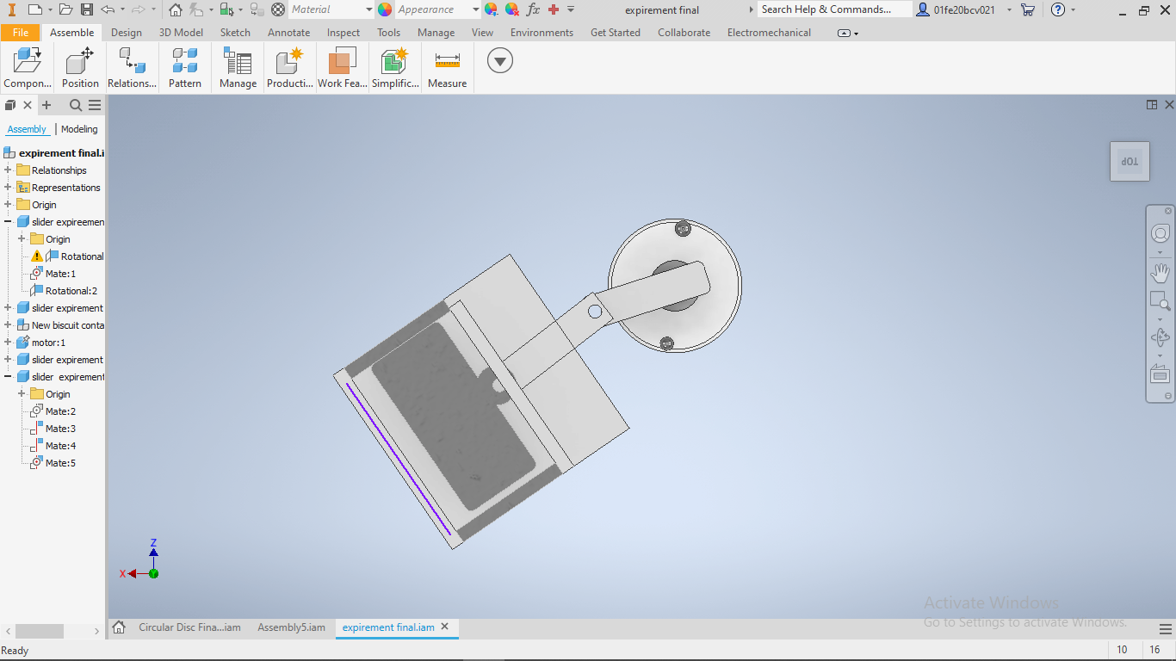Open the Relationships tool group
The image size is (1176, 661).
(132, 68)
